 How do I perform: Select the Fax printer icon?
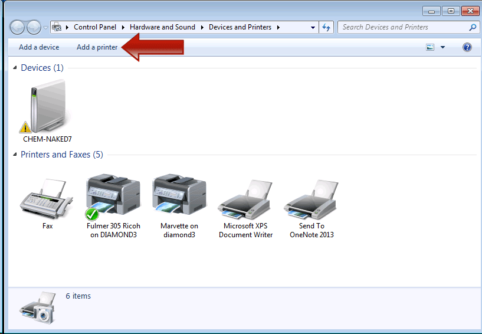(x=47, y=199)
